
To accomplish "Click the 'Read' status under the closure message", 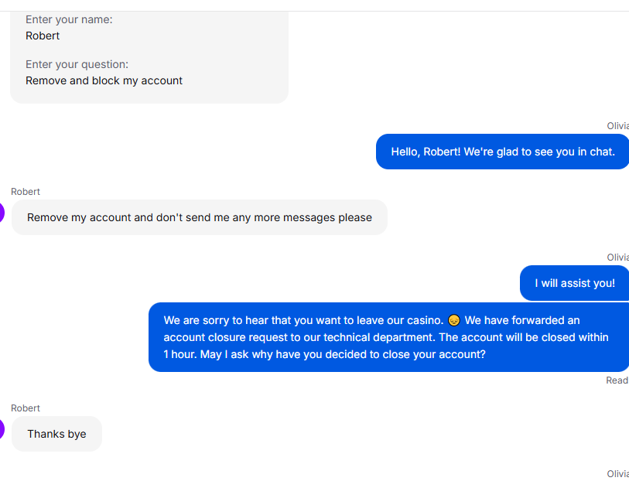I will coord(617,380).
